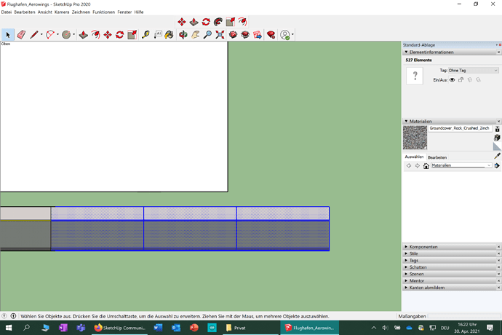Open the Arc tool dropdown arrow

[x=57, y=35]
